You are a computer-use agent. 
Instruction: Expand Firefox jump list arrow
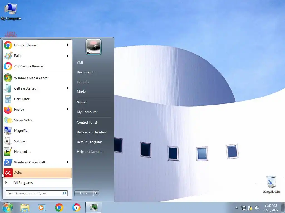[x=68, y=109]
